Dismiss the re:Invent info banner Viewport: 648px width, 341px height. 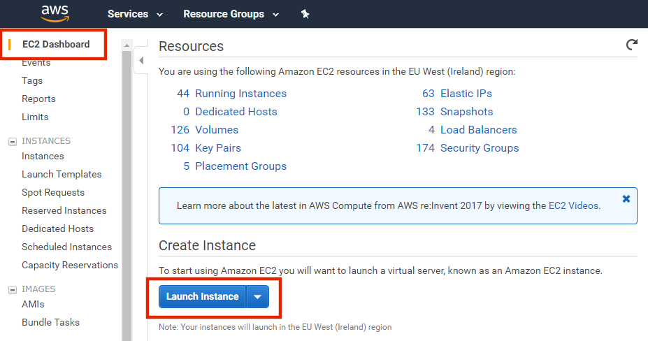tap(626, 199)
